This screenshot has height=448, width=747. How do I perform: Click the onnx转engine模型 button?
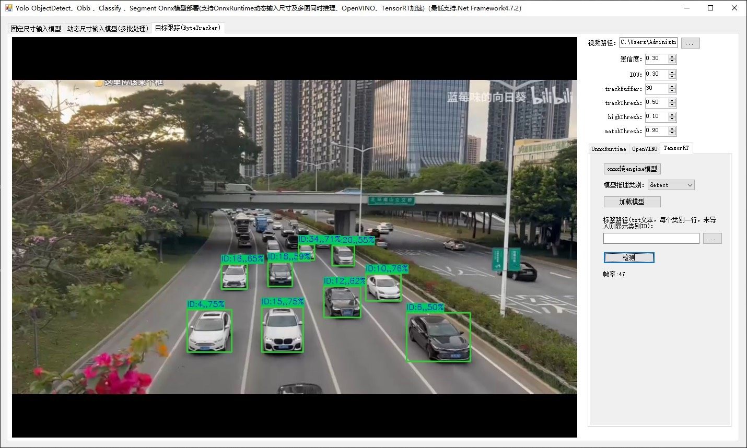[632, 169]
